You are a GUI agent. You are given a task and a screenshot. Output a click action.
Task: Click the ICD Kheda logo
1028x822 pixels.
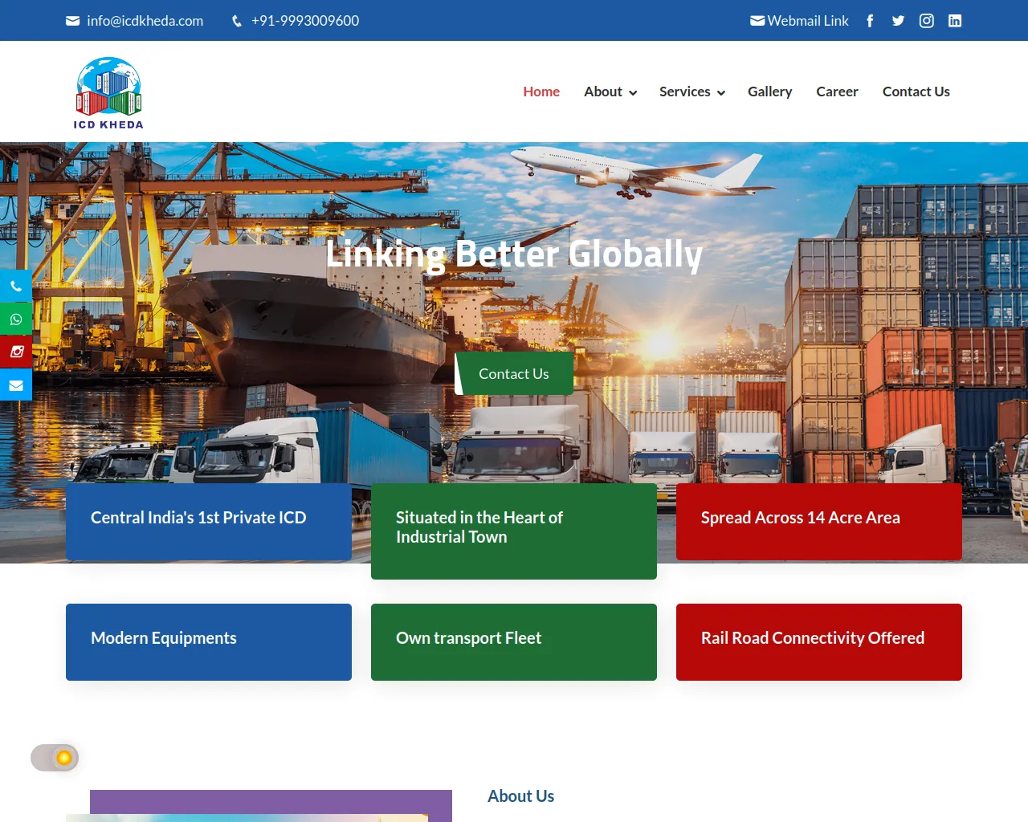[108, 92]
